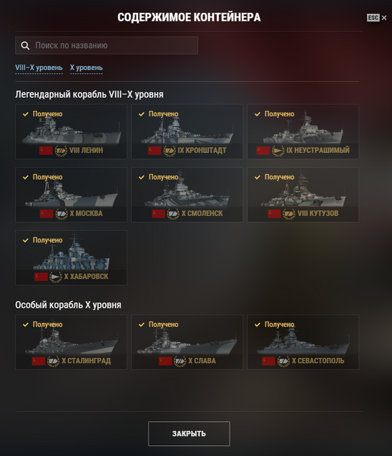Click the Soviet flag icon beside X СМОЛЕНСК
Screen dimensions: 392x456
pyautogui.click(x=158, y=214)
